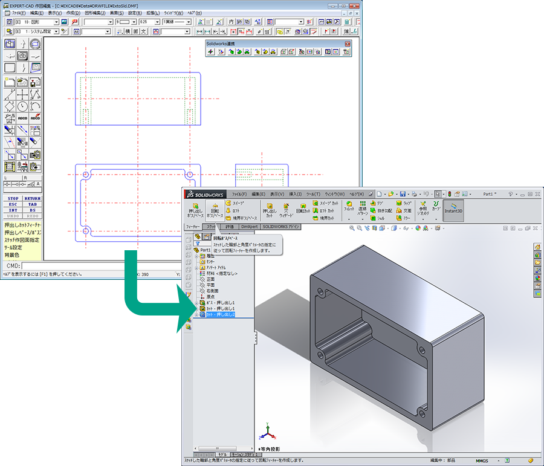This screenshot has height=466, width=544.
Task: Select the circle drawing tool
Action: tap(22, 106)
